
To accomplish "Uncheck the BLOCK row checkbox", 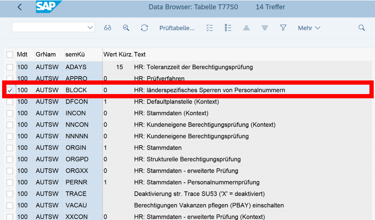I will (x=10, y=90).
